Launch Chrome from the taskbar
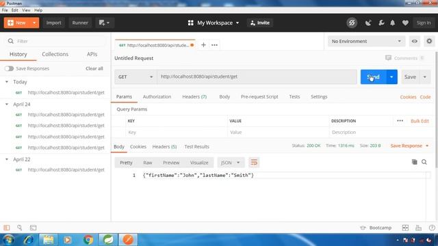Image resolution: width=438 pixels, height=246 pixels. (x=88, y=240)
